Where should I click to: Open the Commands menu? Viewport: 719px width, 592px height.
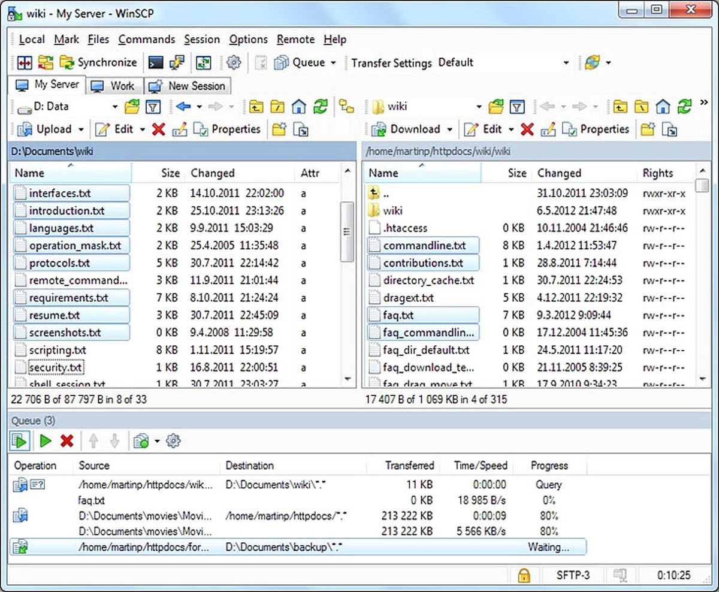147,40
